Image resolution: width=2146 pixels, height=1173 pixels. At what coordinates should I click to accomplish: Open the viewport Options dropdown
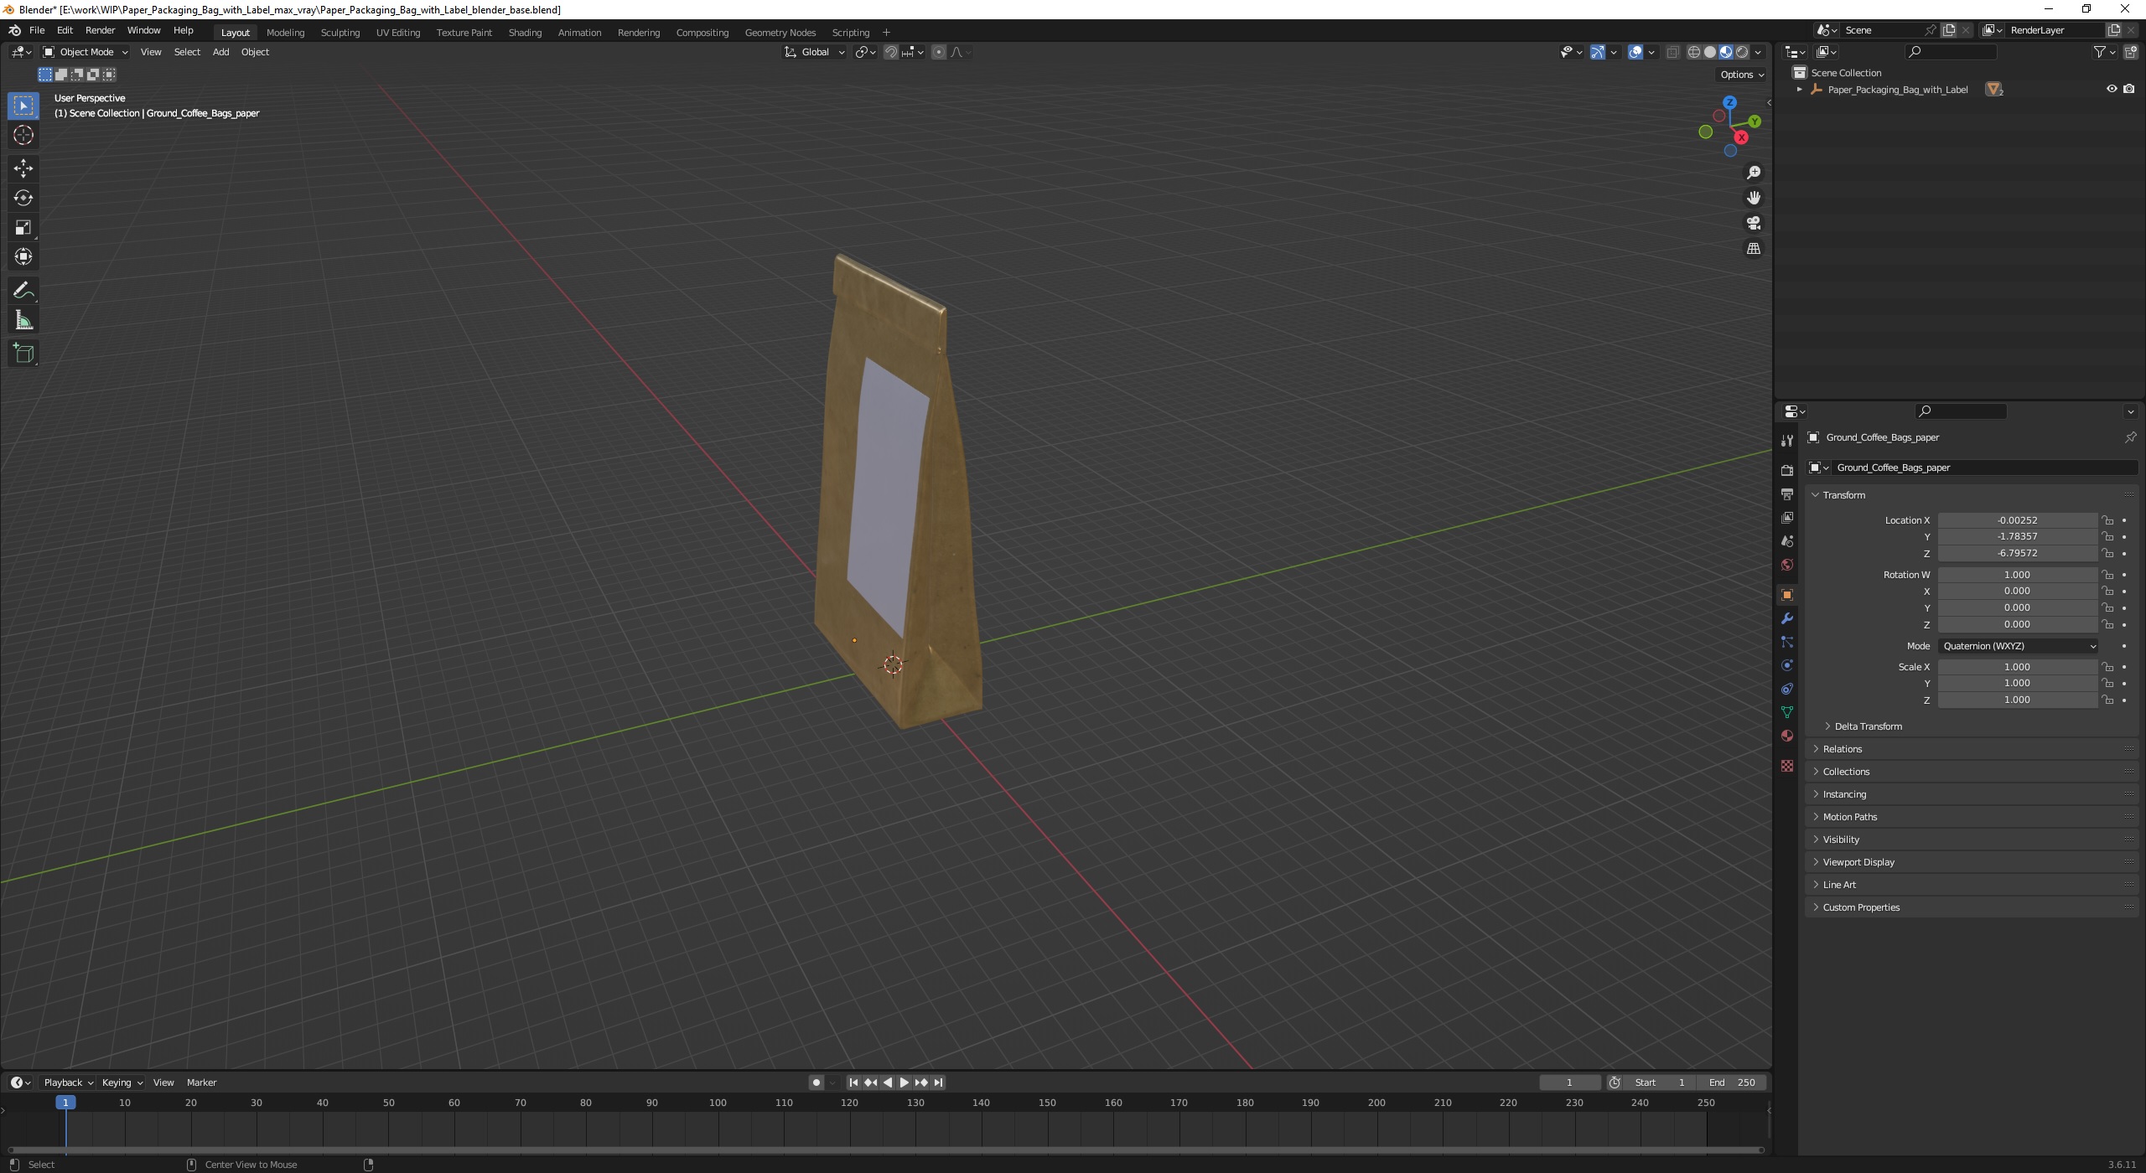pyautogui.click(x=1742, y=75)
